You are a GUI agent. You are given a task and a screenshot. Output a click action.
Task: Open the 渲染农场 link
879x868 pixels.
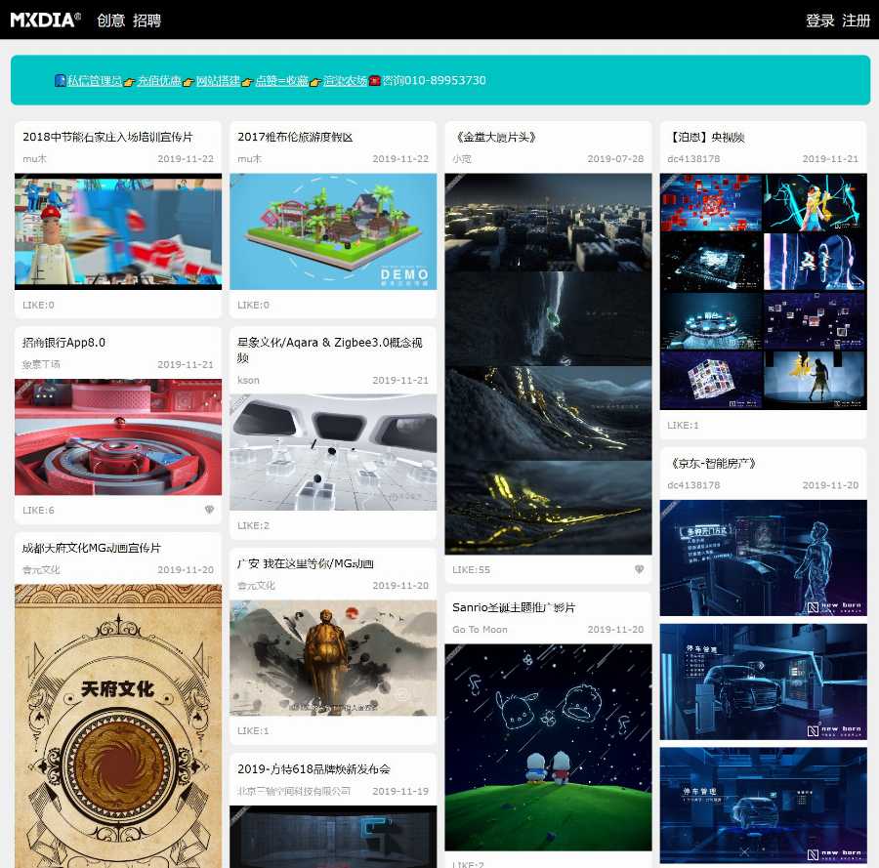click(x=346, y=81)
